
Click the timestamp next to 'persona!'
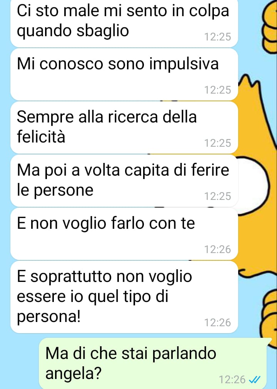(x=217, y=322)
